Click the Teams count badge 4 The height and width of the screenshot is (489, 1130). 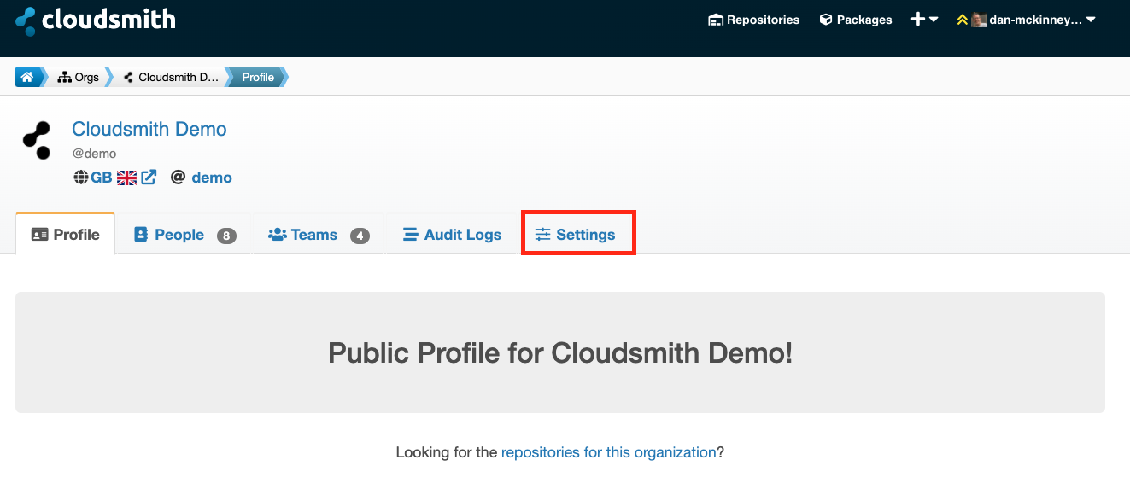pyautogui.click(x=360, y=236)
